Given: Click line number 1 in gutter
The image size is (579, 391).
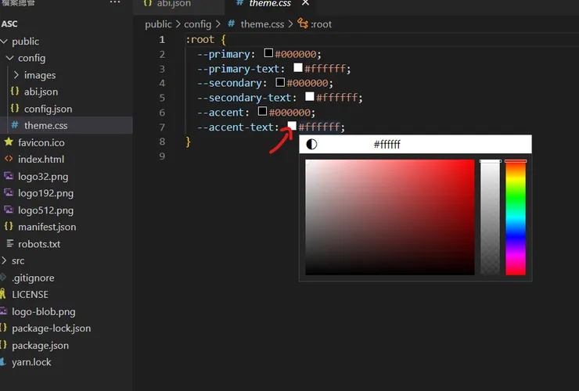Looking at the screenshot, I should coord(162,40).
